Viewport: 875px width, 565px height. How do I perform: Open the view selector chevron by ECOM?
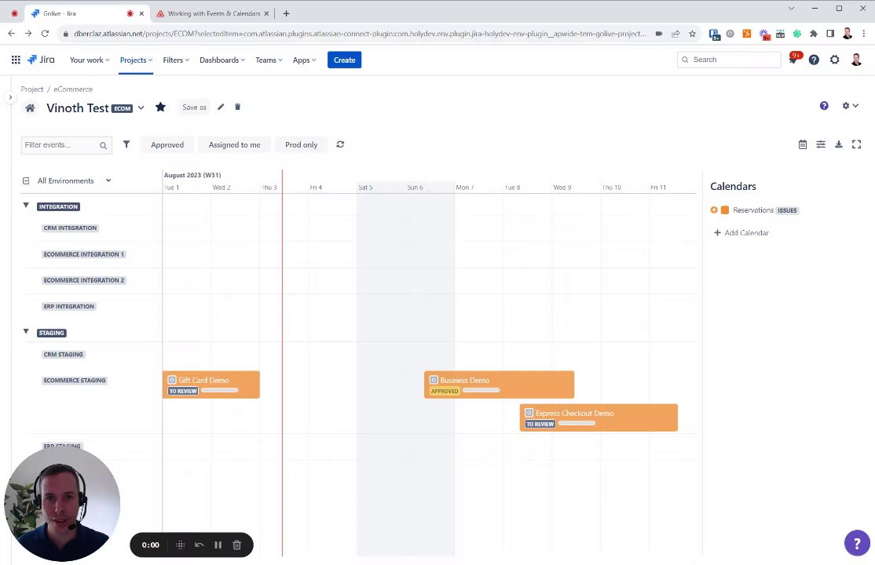pos(141,108)
